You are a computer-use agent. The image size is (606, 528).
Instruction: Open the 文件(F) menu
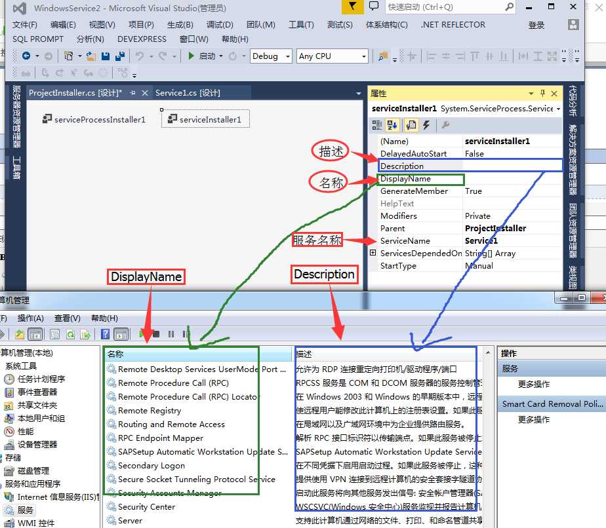point(25,25)
